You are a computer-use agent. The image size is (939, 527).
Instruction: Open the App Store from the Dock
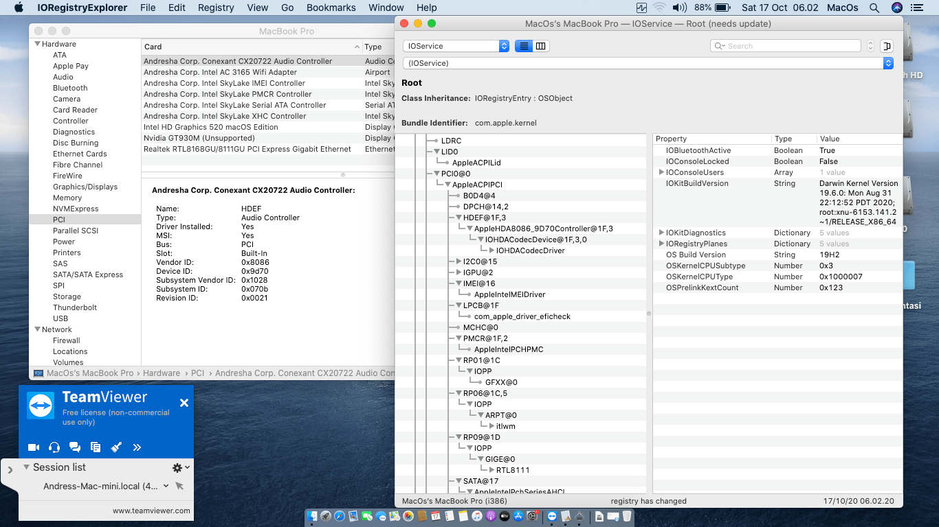(x=519, y=516)
